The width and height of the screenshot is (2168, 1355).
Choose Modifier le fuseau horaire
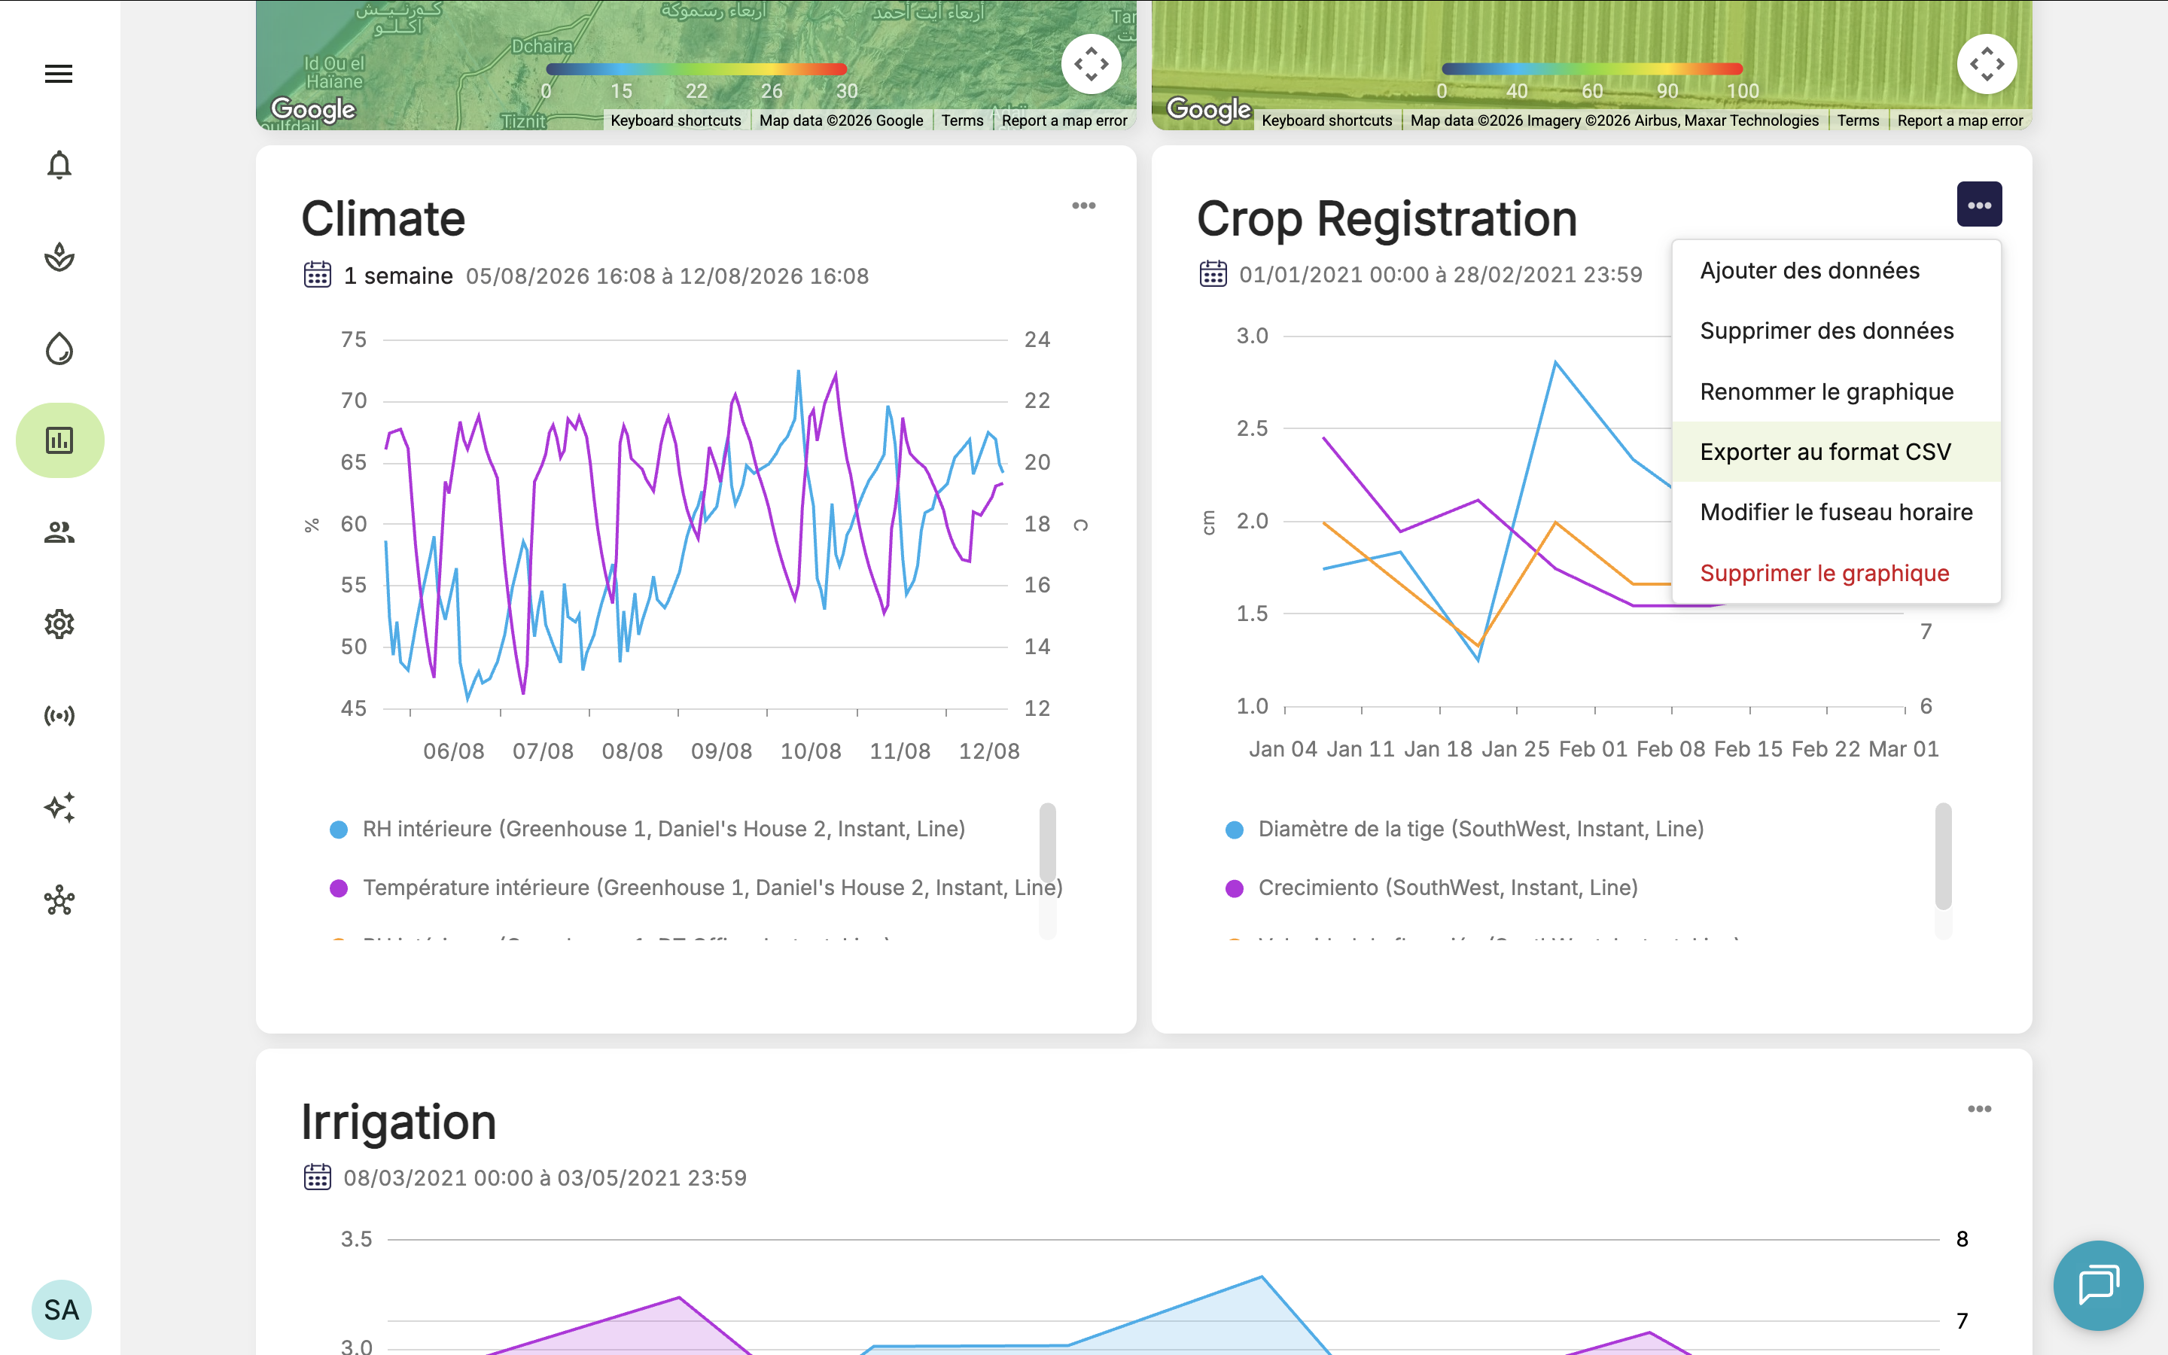point(1837,512)
